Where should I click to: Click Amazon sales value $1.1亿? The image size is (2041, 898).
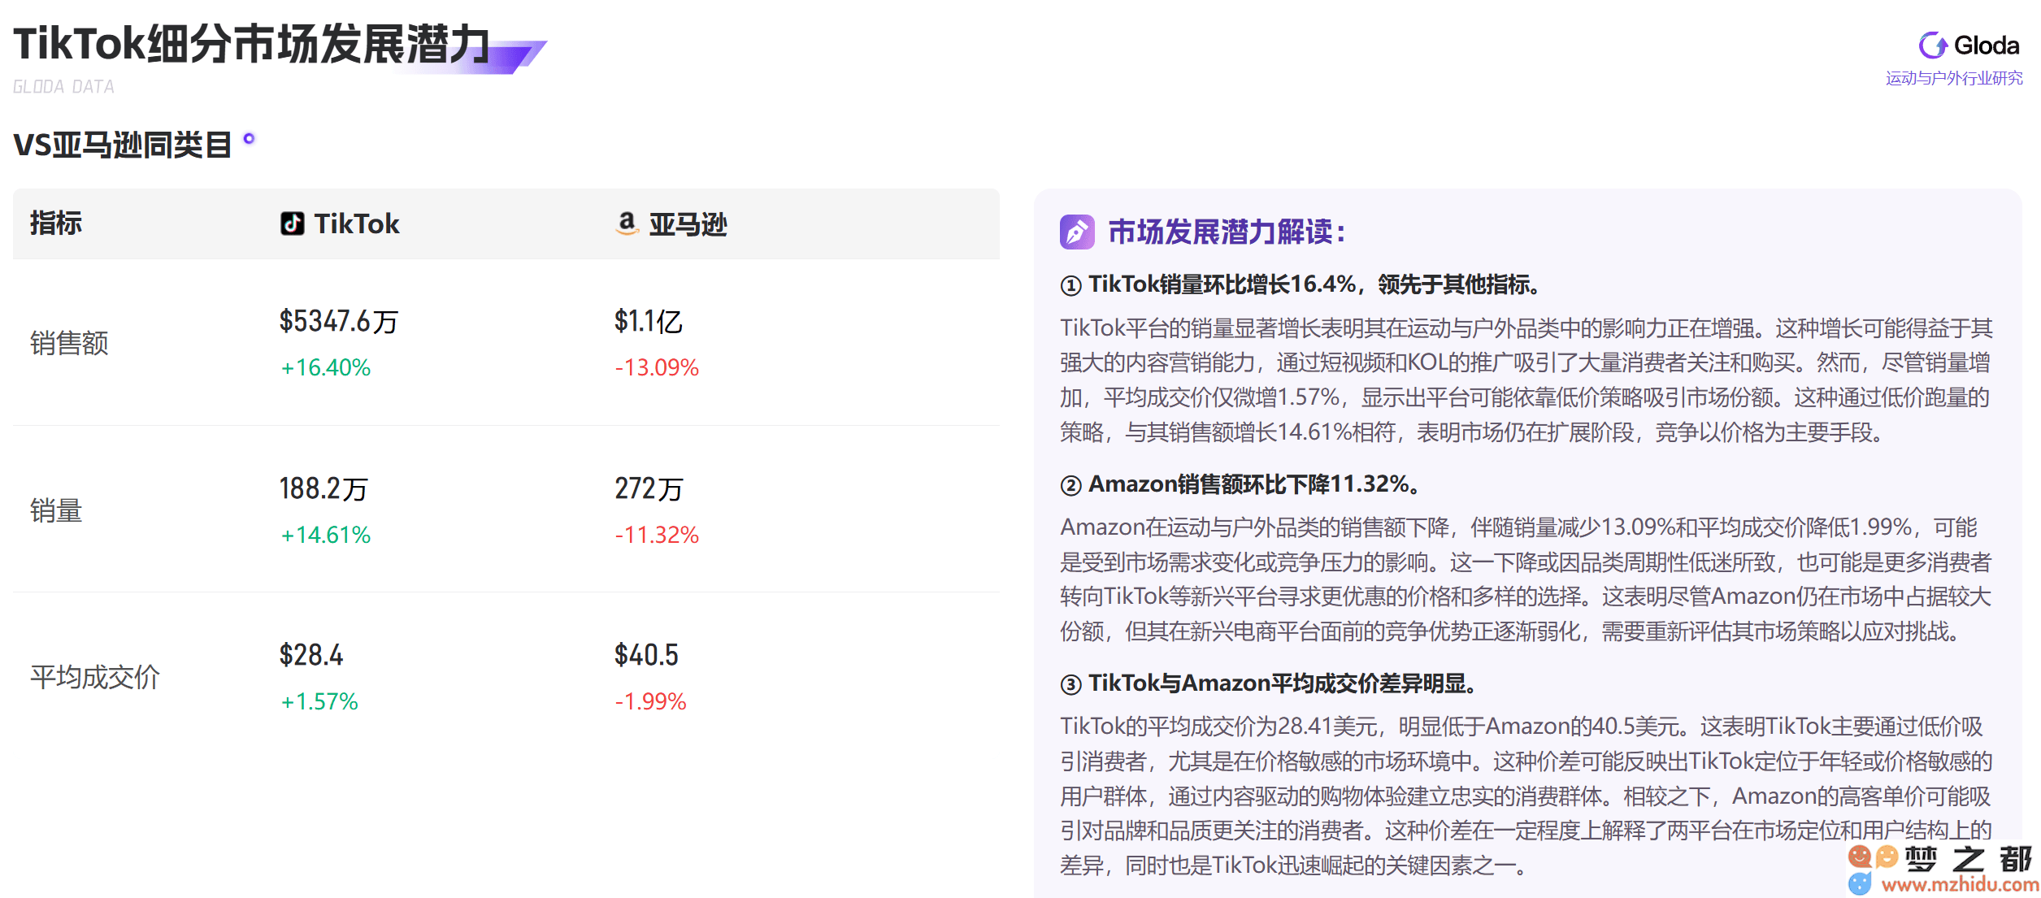pos(648,321)
